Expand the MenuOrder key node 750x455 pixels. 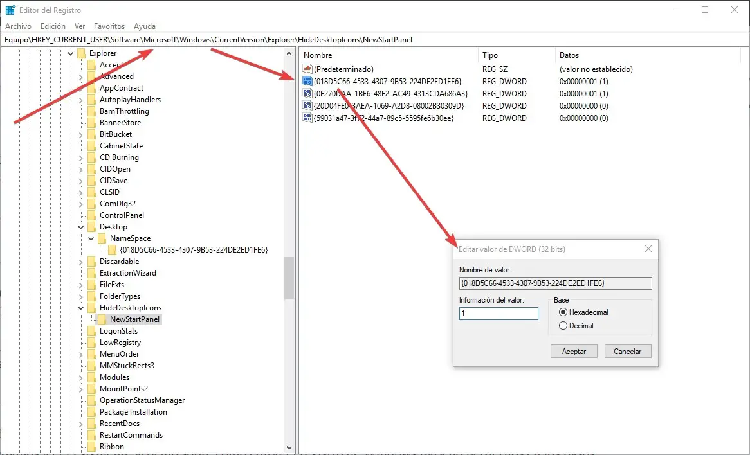81,354
